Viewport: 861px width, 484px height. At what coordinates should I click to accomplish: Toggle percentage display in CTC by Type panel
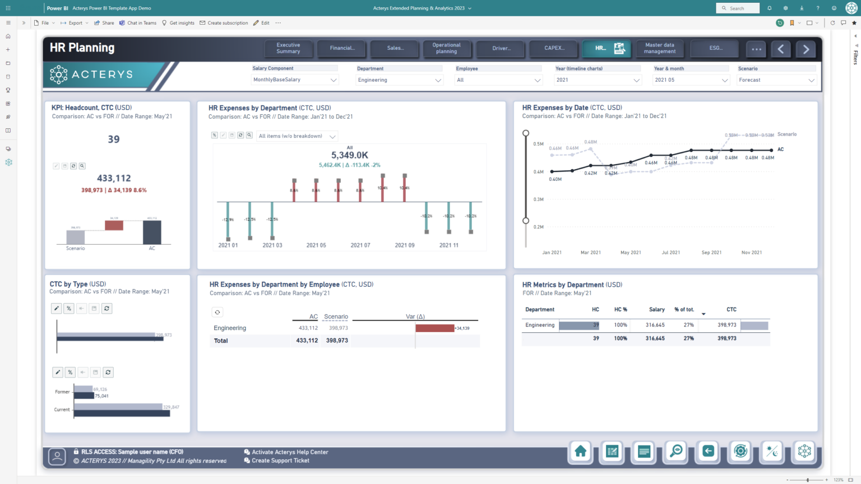tap(69, 308)
